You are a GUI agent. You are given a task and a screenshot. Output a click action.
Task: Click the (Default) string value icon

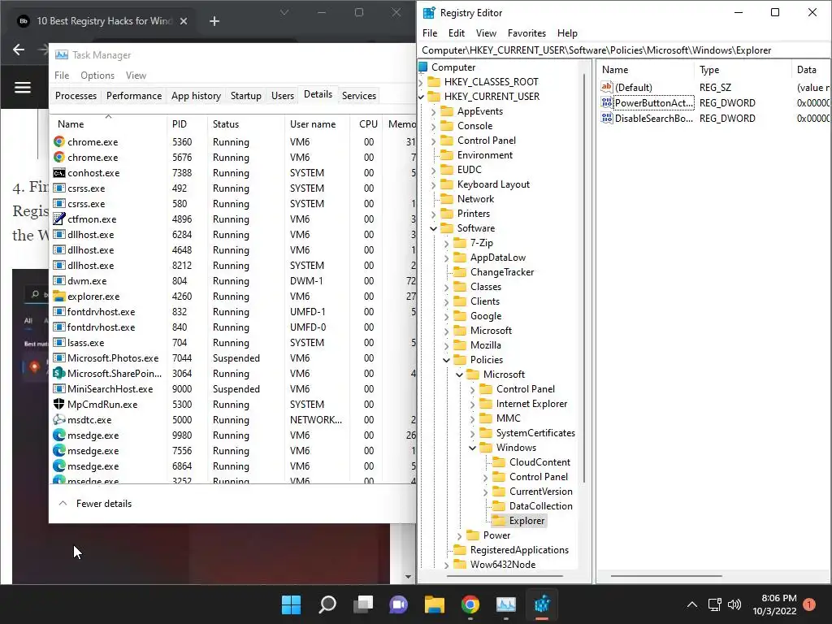pos(606,87)
